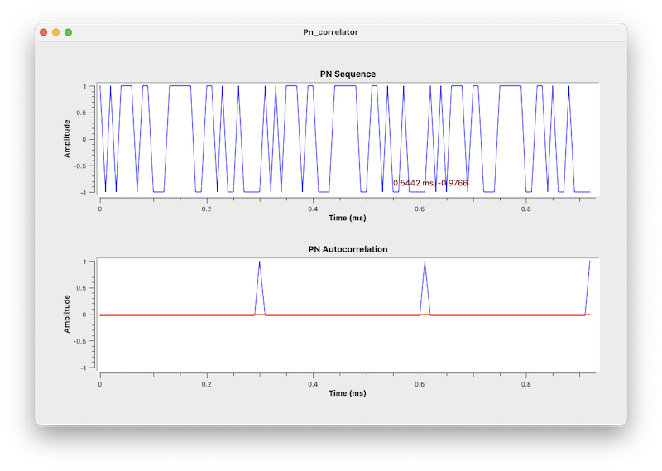Image resolution: width=662 pixels, height=471 pixels.
Task: Click the Time (ms) label under PN Autocorrelation
Action: tap(348, 393)
